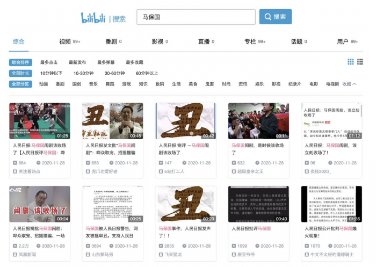Select the 全部分区 category filter
The height and width of the screenshot is (267, 376).
pos(20,84)
